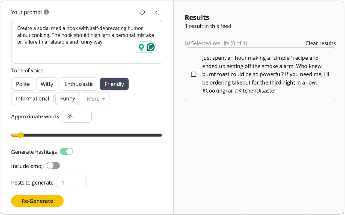Click the Posts to generate input field
Viewport: 345px width, 215px height.
[71, 182]
